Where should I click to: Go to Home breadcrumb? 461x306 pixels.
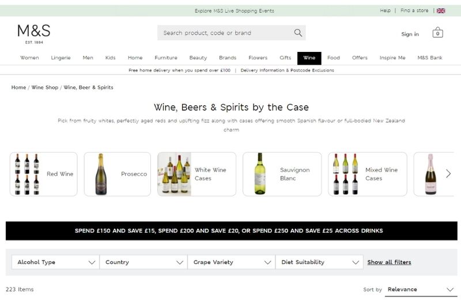[18, 87]
